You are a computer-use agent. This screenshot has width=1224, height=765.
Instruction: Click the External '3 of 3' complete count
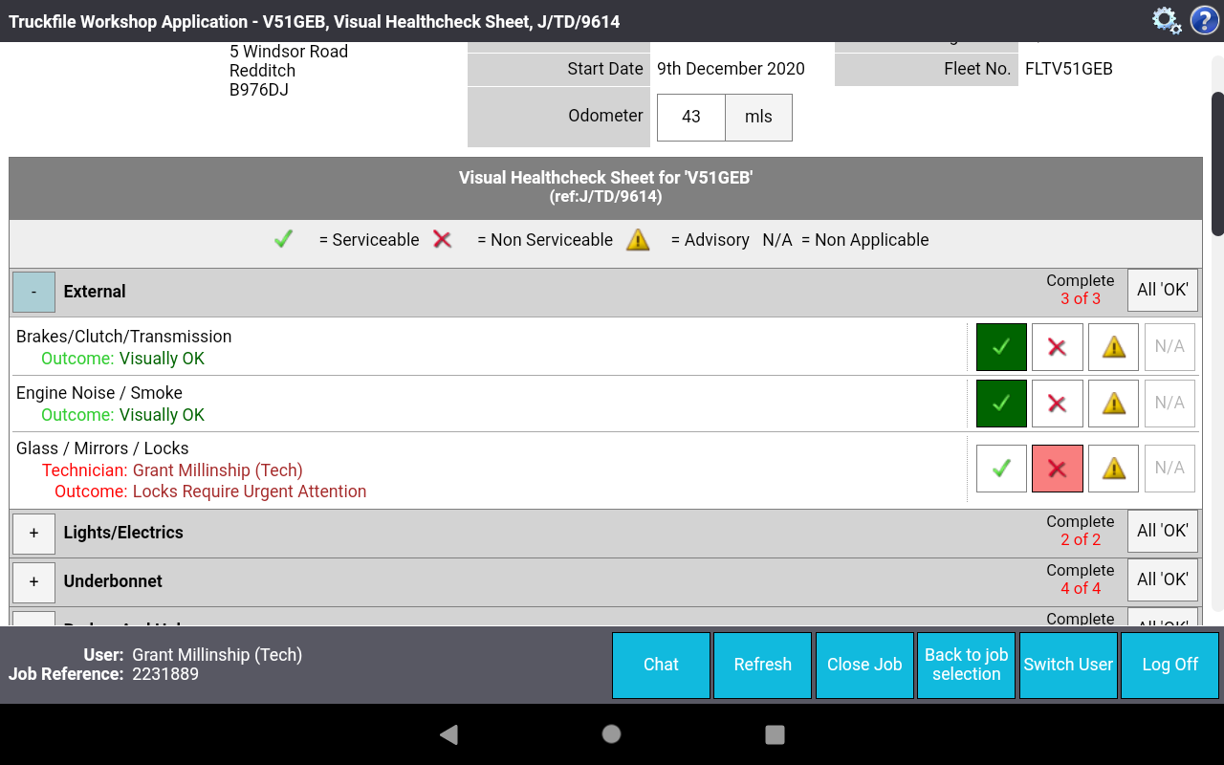[x=1081, y=298]
